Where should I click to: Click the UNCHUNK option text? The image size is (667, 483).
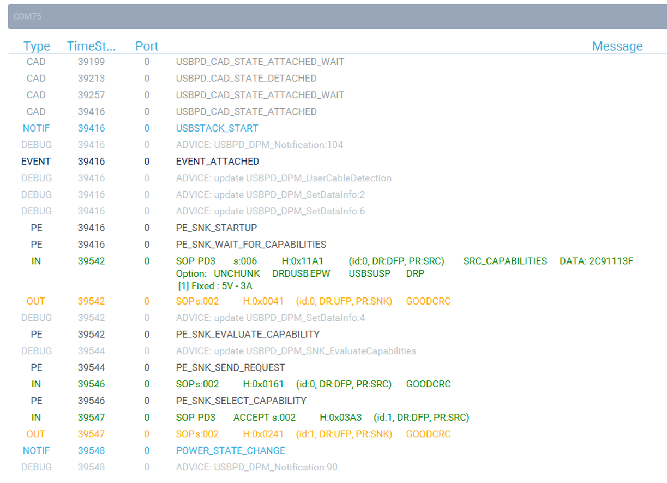(x=237, y=273)
